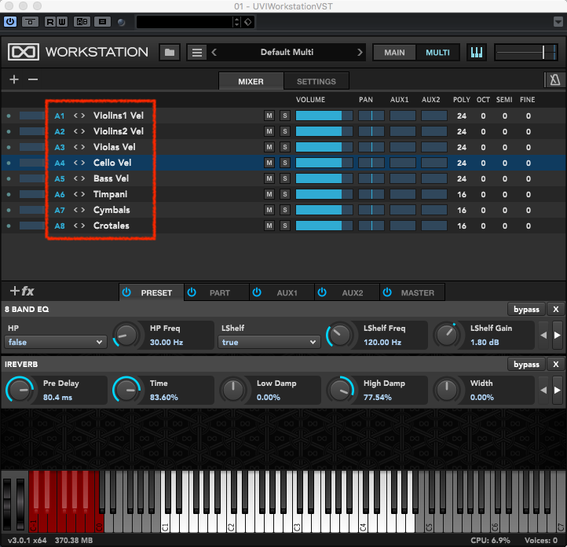This screenshot has width=567, height=547.
Task: Mute the Violins1 Vel part
Action: (269, 116)
